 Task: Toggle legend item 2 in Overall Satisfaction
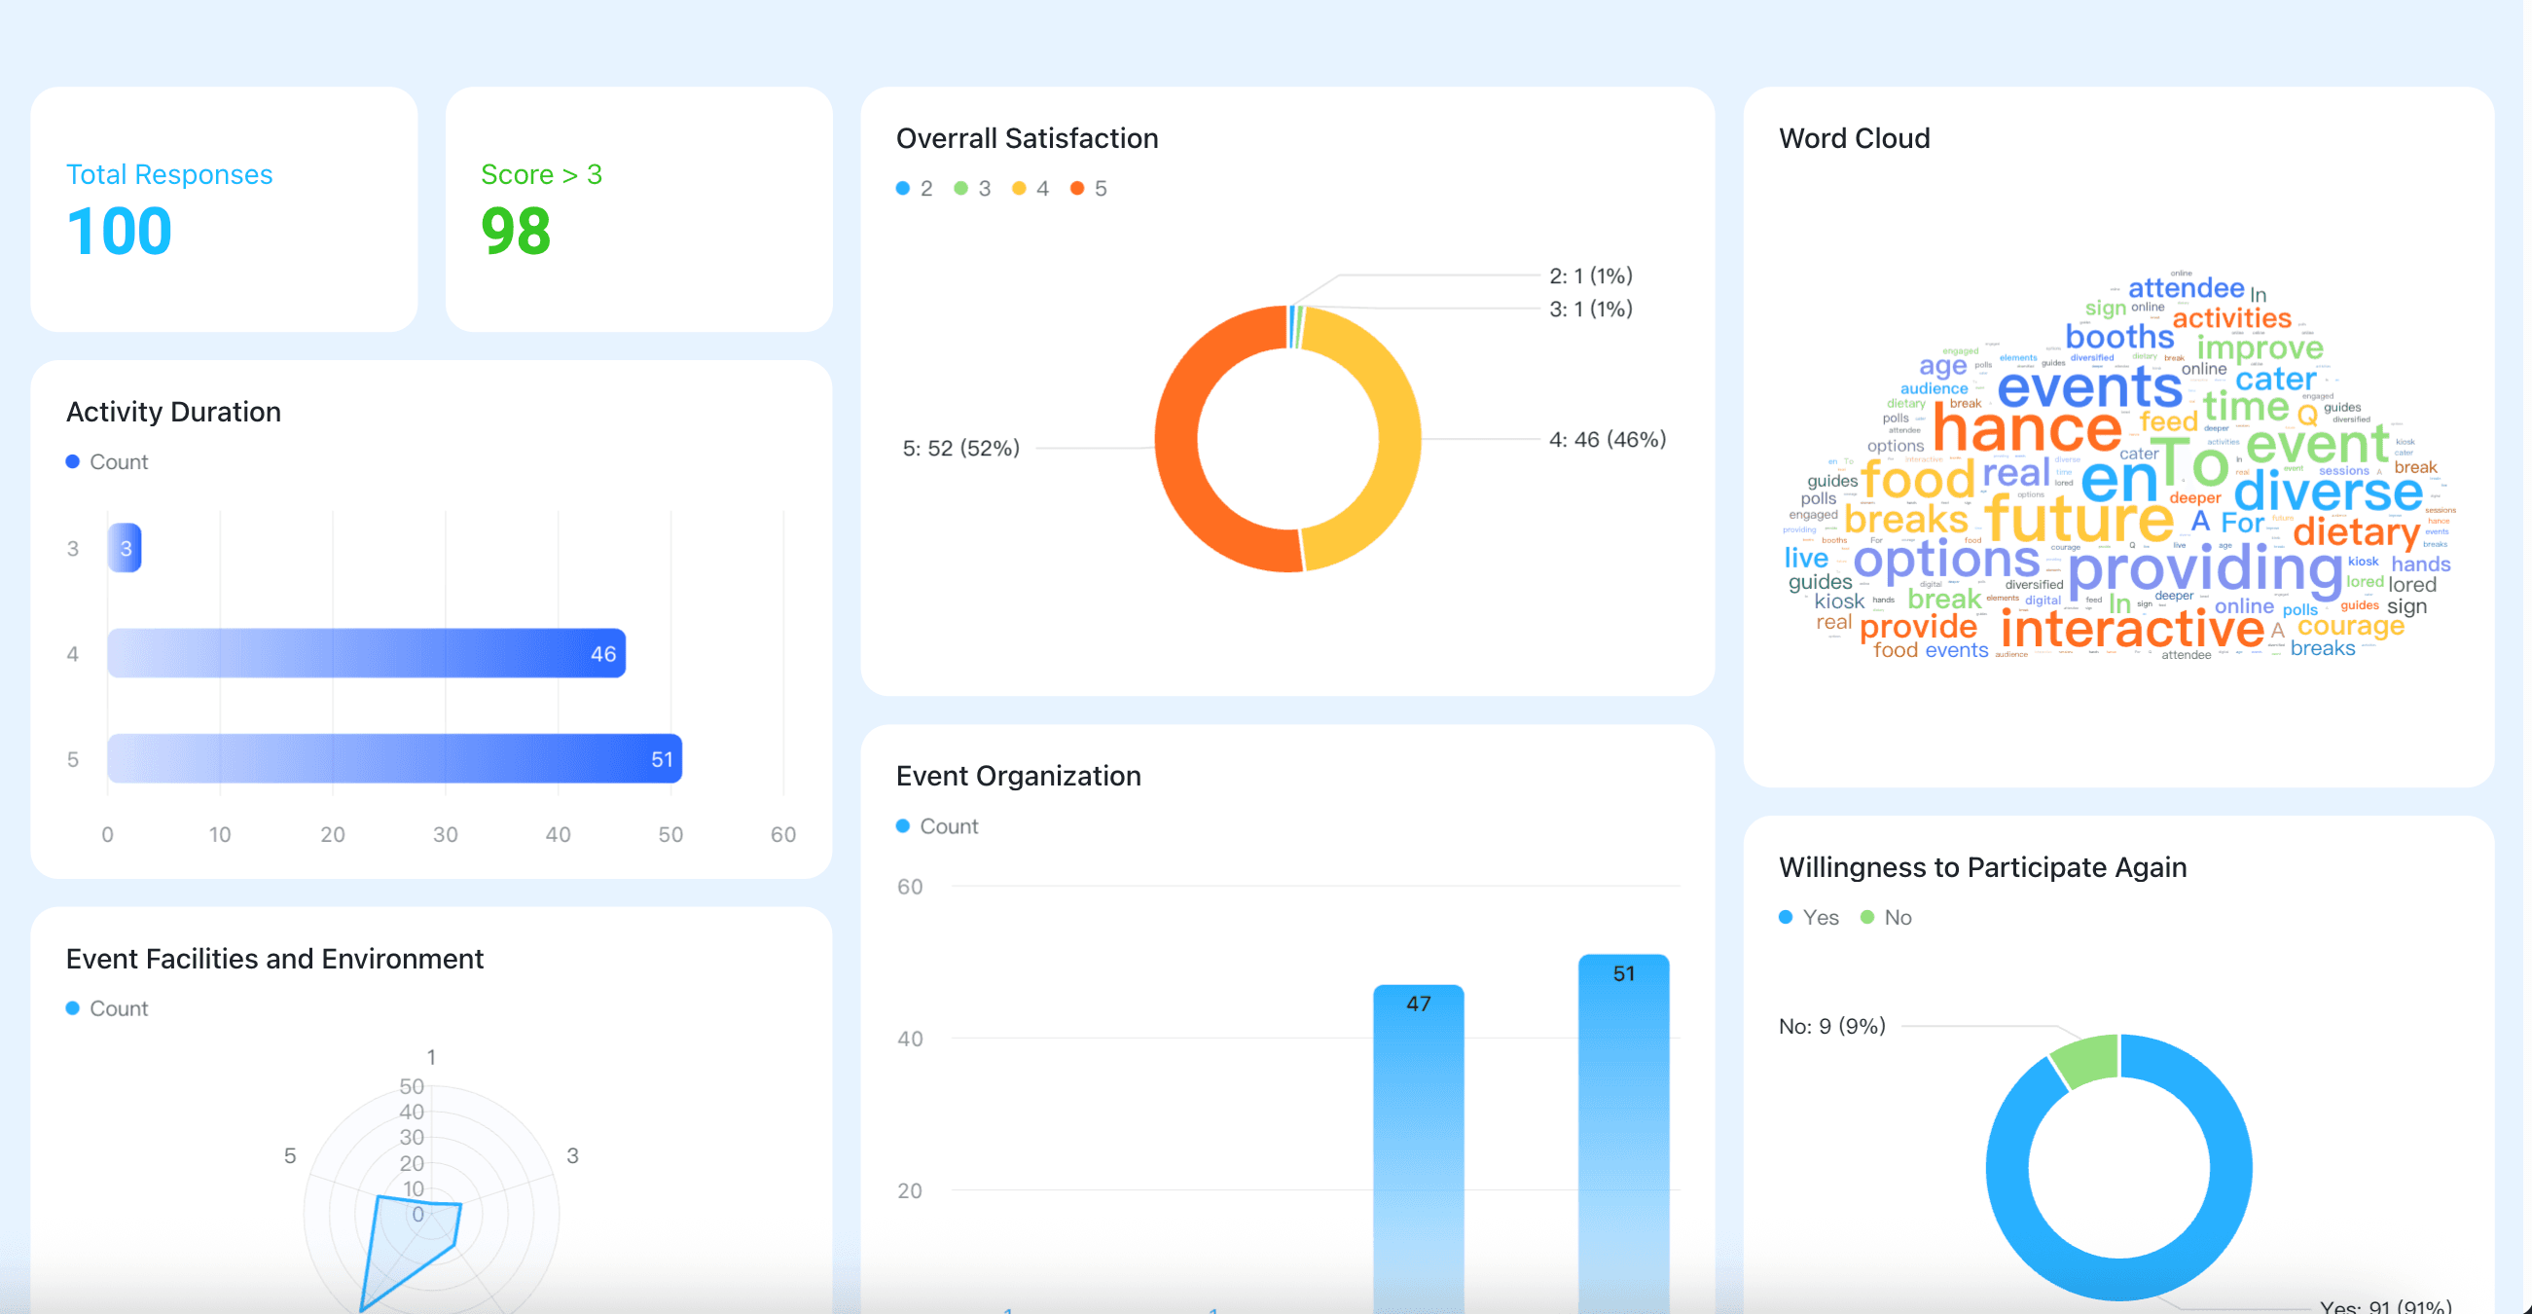[914, 189]
